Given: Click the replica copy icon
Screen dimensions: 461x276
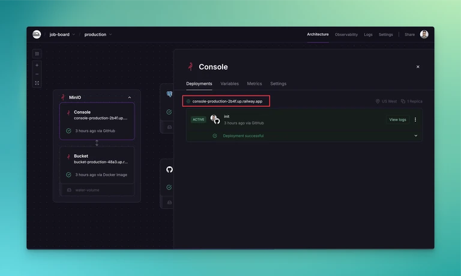Looking at the screenshot, I should click(403, 101).
